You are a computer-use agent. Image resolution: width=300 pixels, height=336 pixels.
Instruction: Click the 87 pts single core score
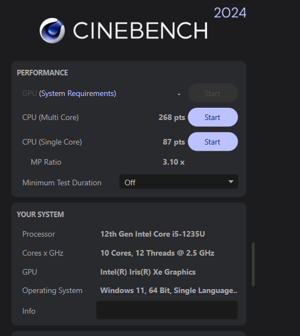pyautogui.click(x=174, y=142)
